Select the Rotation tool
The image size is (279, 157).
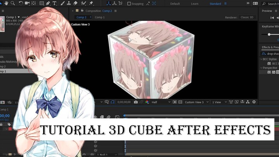pos(21,3)
